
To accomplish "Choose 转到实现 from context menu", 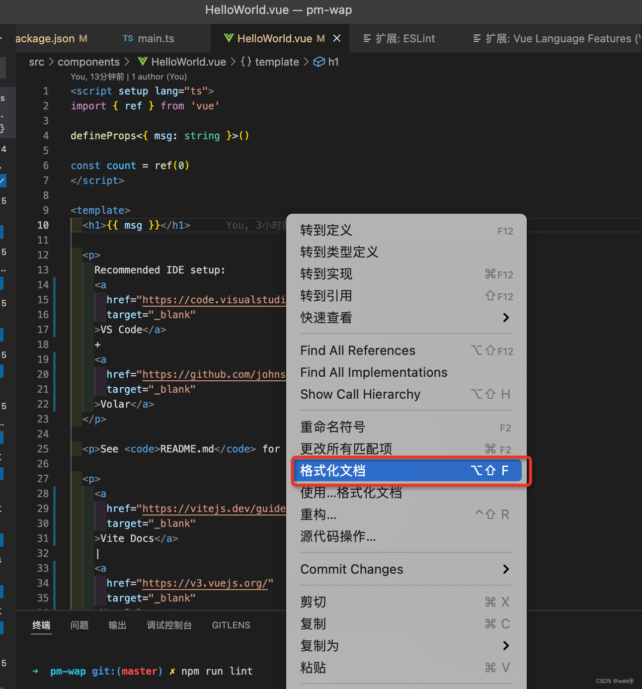I will [406, 274].
